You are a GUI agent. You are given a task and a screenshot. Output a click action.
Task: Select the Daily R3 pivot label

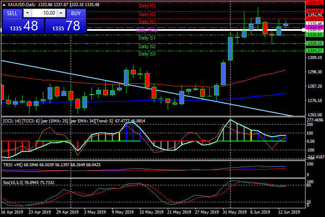point(147,6)
